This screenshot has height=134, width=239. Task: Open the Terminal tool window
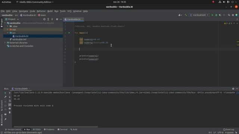(x=62, y=130)
